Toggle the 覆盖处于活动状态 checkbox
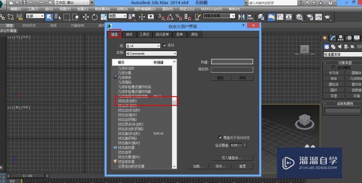 coord(220,138)
